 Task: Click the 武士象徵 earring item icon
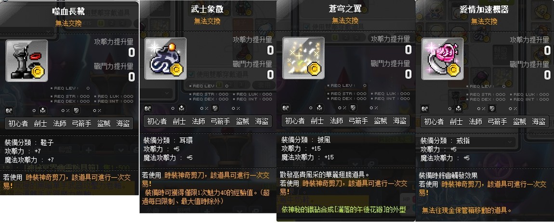165,59
